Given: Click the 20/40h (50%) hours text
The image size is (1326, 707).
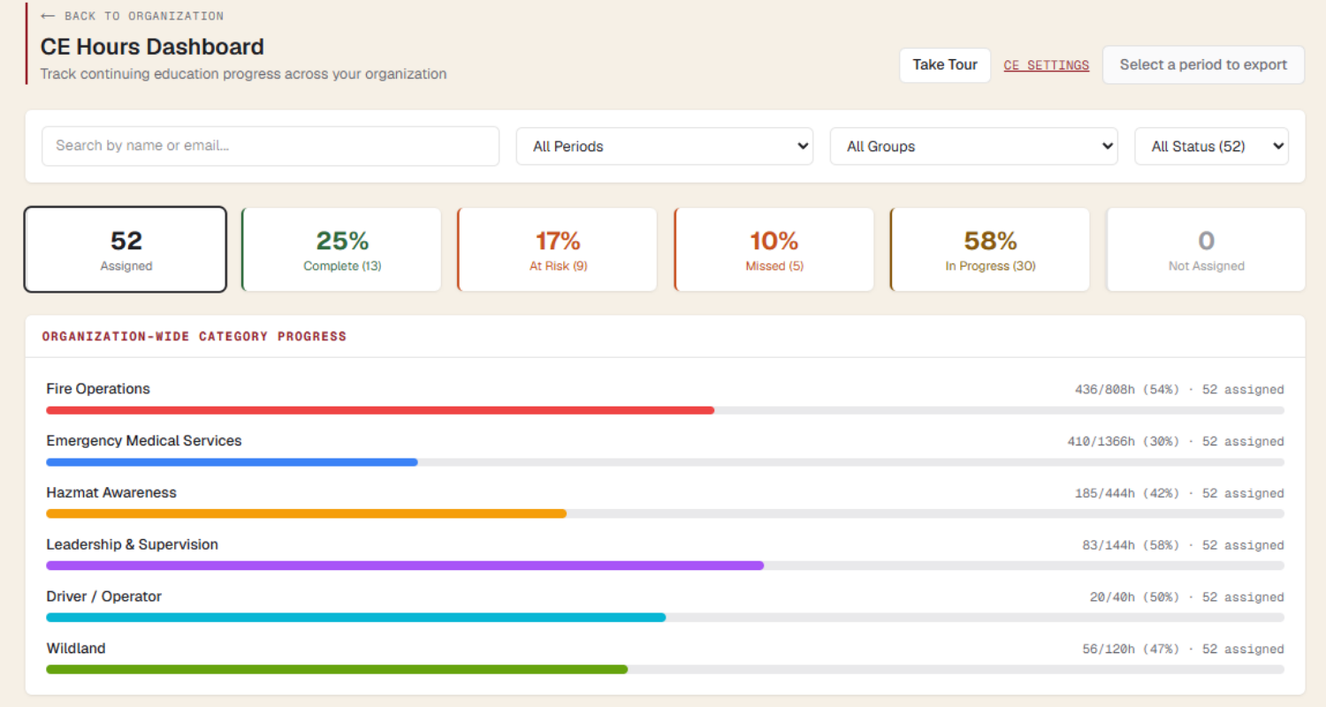Looking at the screenshot, I should (1134, 597).
